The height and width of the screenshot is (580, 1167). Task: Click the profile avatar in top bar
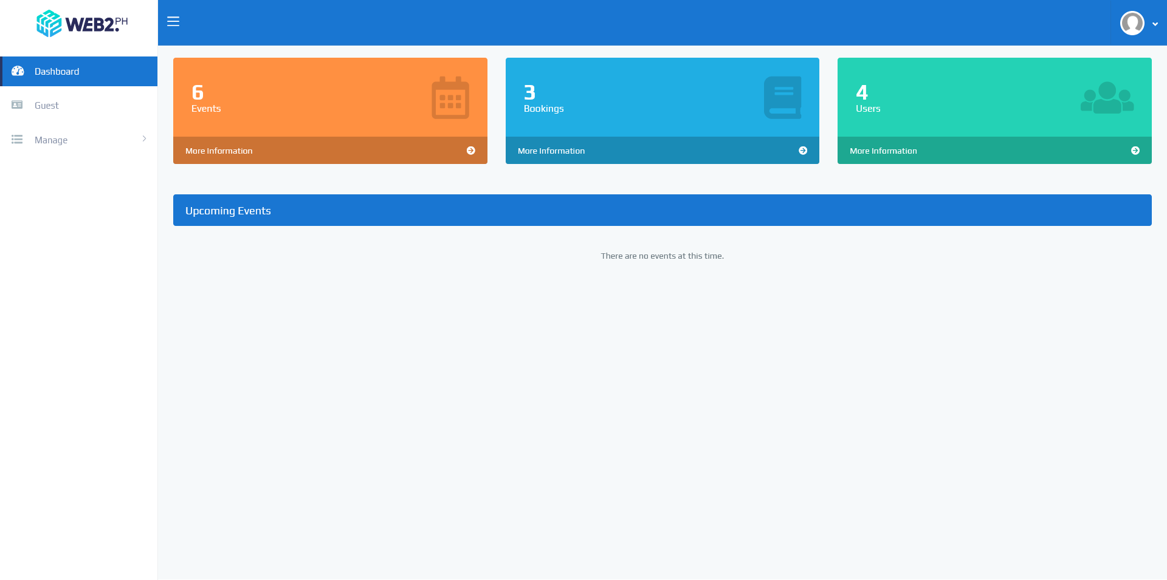[x=1132, y=24]
